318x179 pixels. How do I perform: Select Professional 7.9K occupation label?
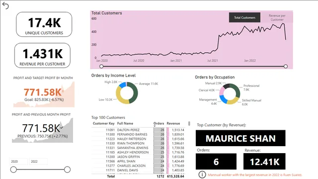pos(251,88)
